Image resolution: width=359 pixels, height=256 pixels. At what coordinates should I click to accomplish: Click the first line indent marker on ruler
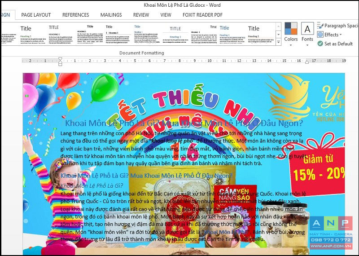(x=60, y=59)
